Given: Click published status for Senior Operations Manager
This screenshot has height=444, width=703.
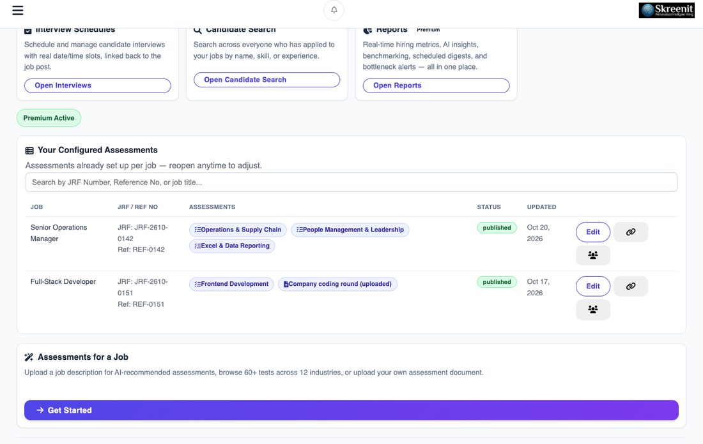Looking at the screenshot, I should point(497,228).
